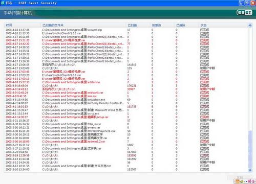Screen dimensions: 256x184
Task: Click 被用户中断 status in the 135 row
Action: coord(207,68)
